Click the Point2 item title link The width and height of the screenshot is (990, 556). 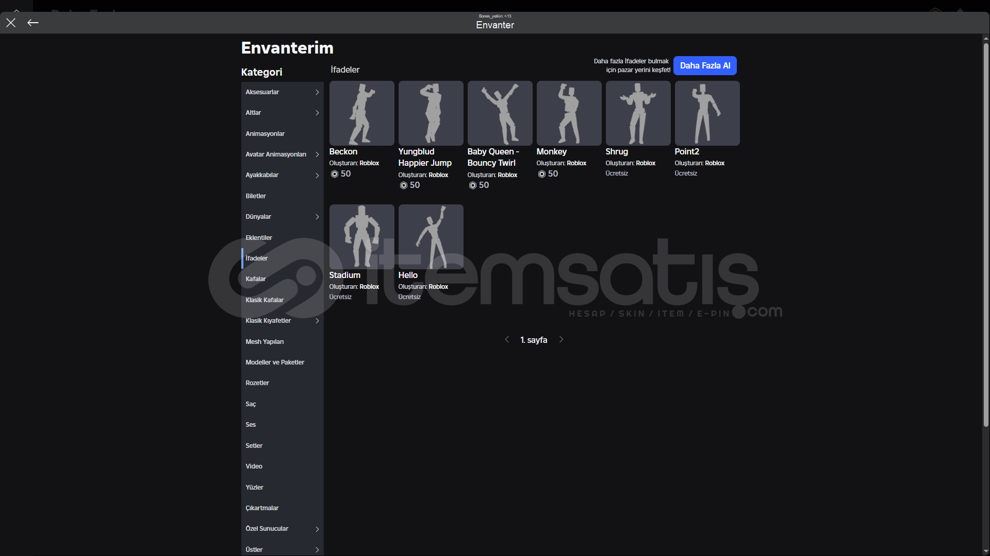point(687,152)
